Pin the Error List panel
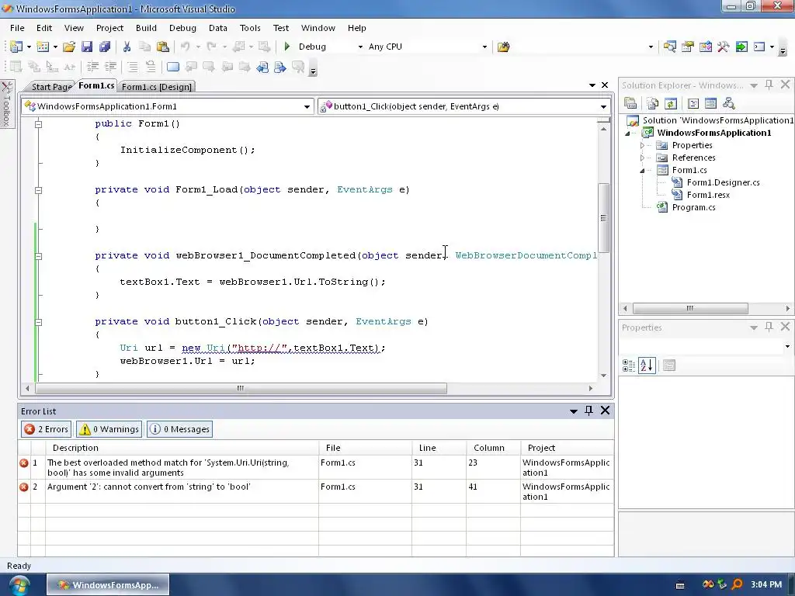Viewport: 795px width, 596px height. point(588,411)
